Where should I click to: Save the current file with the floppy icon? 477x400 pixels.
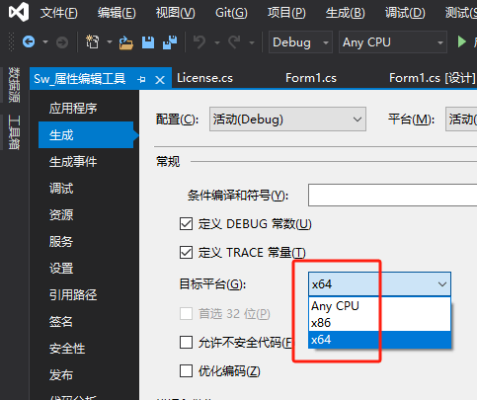pyautogui.click(x=148, y=42)
